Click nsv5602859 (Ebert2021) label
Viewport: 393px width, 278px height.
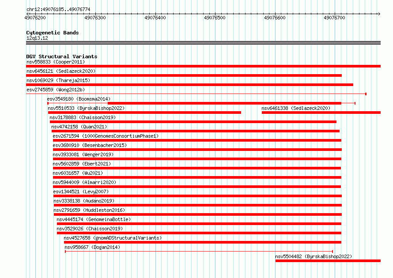[82, 164]
